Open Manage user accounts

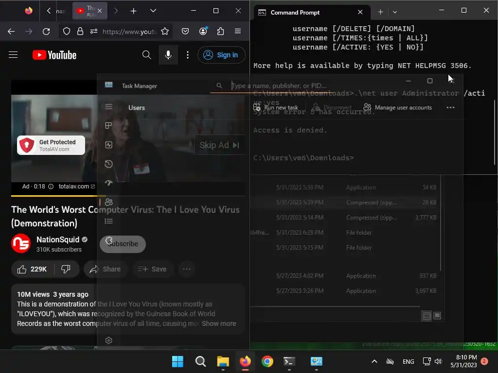[398, 107]
